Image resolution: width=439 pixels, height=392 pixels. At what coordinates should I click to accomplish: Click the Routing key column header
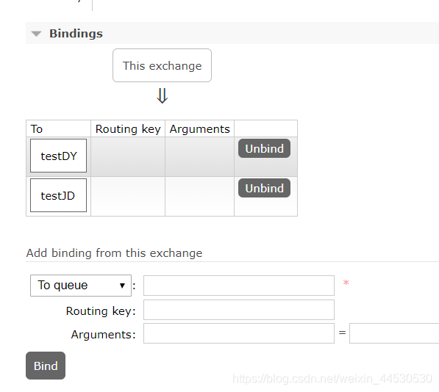click(128, 128)
